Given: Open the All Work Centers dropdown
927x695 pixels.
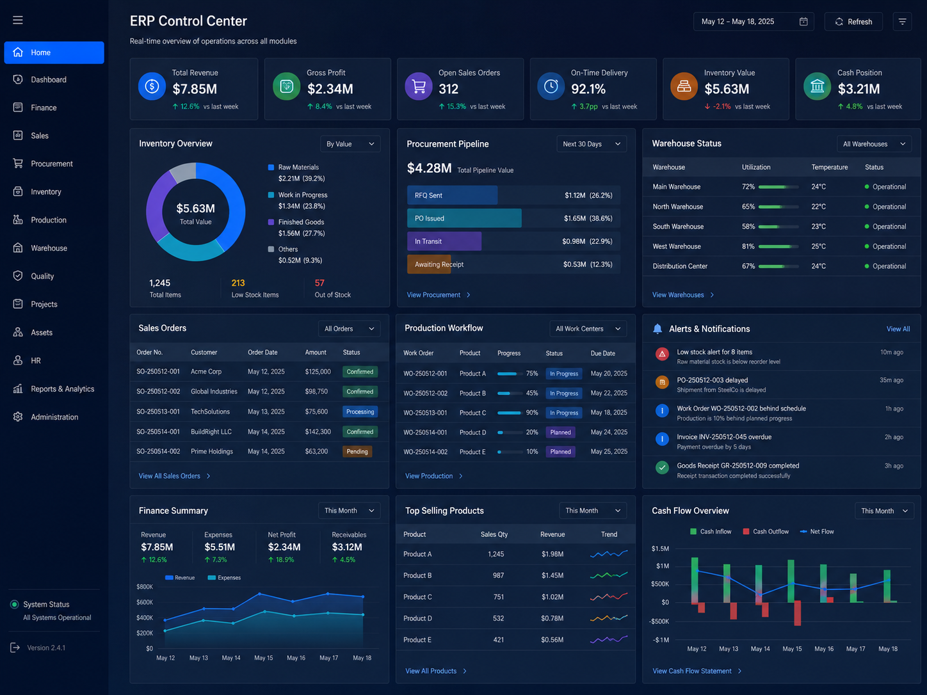Looking at the screenshot, I should coord(588,329).
